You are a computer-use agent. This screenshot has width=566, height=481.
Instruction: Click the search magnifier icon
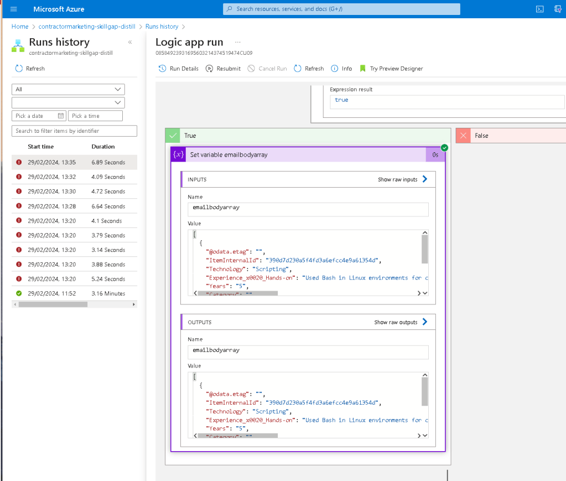coord(230,9)
